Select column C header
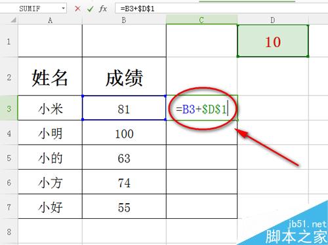This screenshot has height=245, width=328. pos(201,20)
